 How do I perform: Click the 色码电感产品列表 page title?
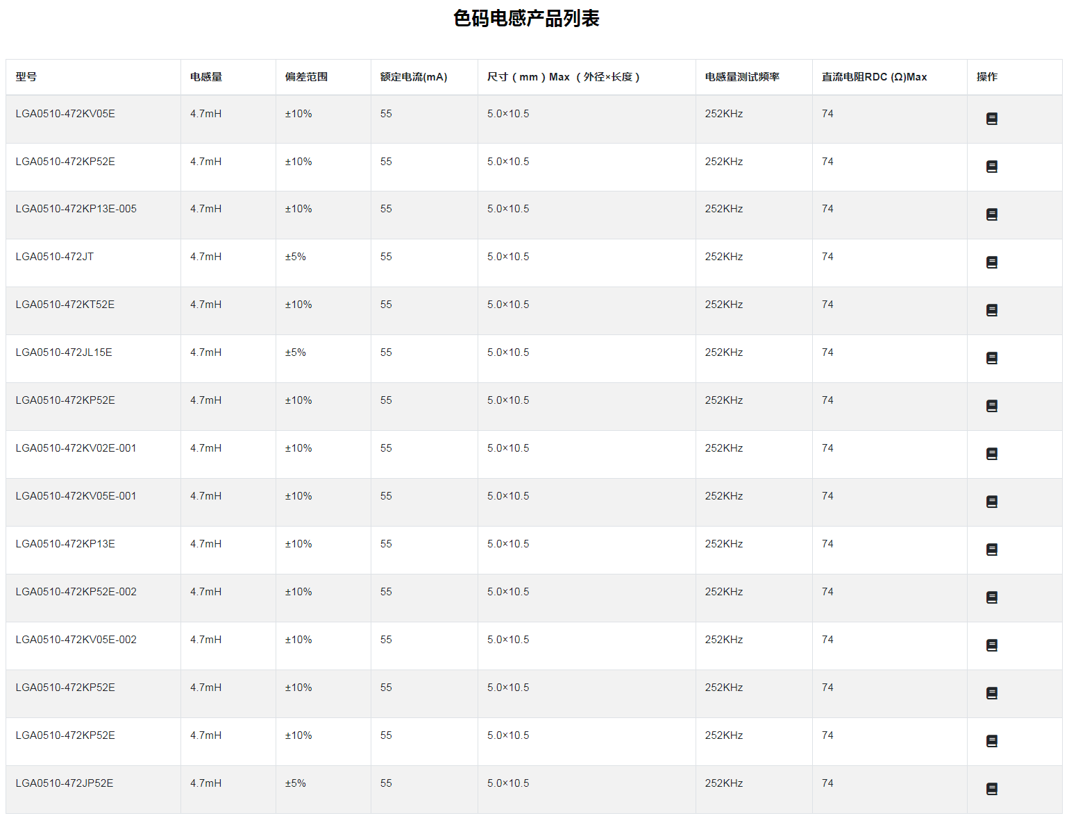526,19
